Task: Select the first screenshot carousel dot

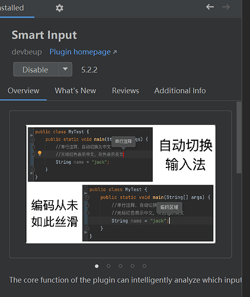Action: 97,266
